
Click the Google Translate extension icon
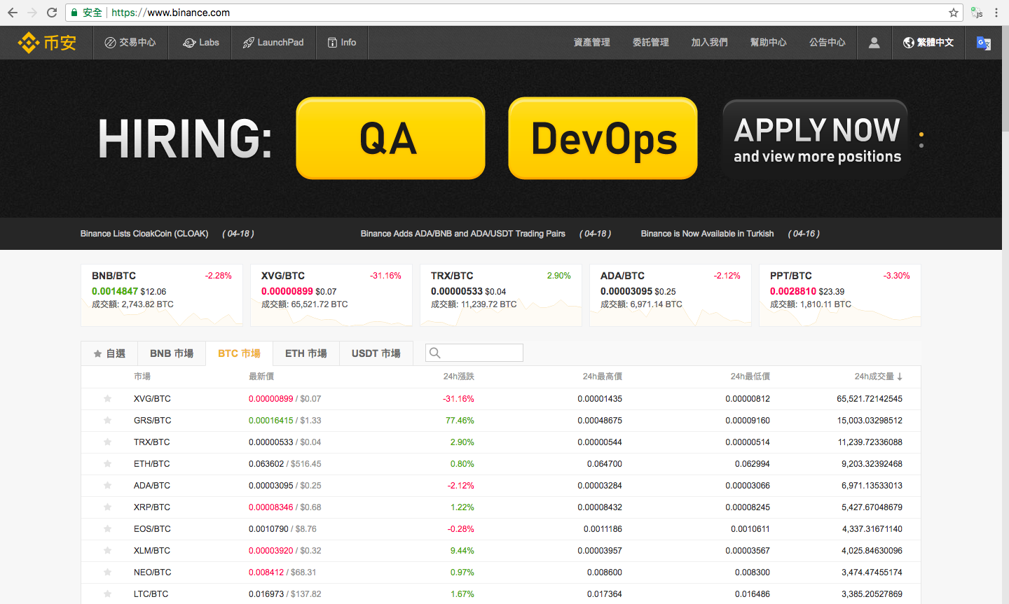click(984, 43)
